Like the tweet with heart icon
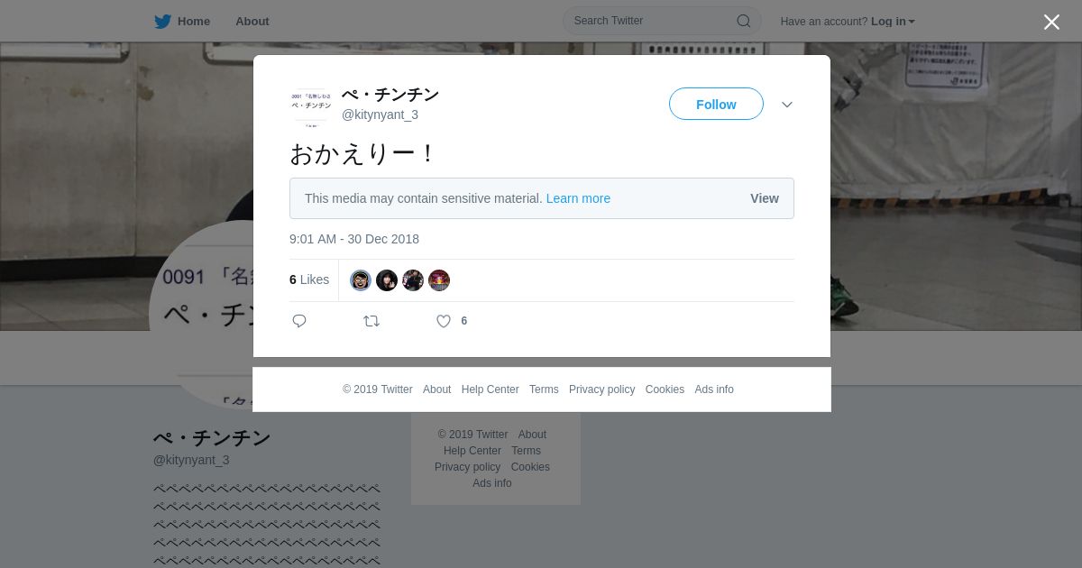 coord(444,321)
